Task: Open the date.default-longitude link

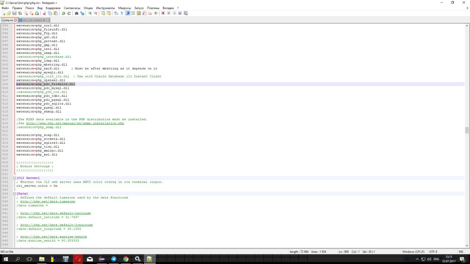Action: click(x=57, y=225)
